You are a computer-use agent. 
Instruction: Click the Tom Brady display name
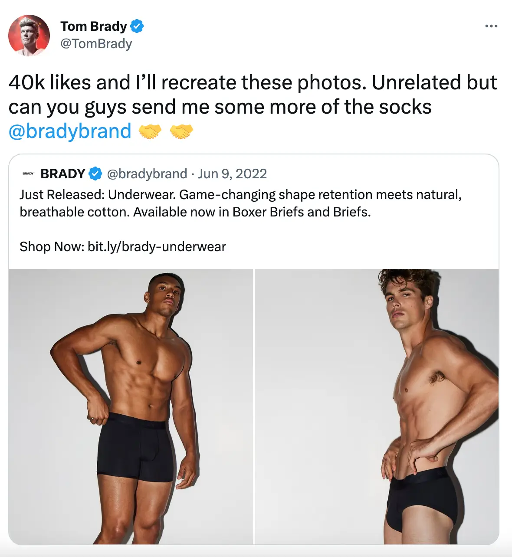[x=93, y=26]
